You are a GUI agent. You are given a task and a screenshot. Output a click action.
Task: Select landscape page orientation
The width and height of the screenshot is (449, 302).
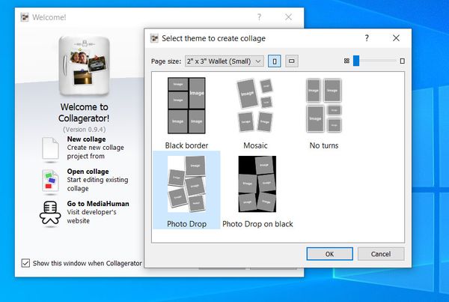pos(292,61)
